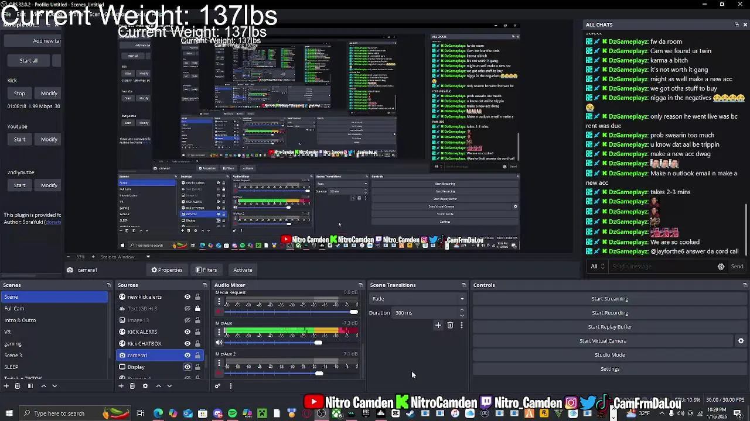The height and width of the screenshot is (421, 750).
Task: Open virtual camera settings gear
Action: point(741,341)
